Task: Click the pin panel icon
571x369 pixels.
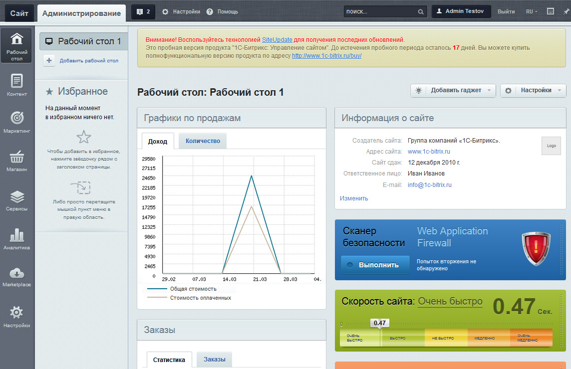Action: pyautogui.click(x=567, y=11)
